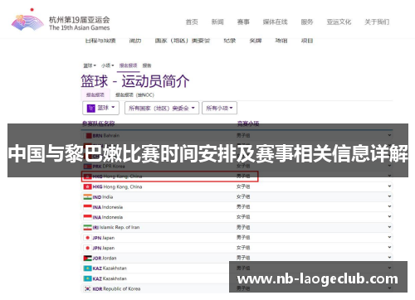Viewport: 415px width, 300px height.
Task: Switch to the 报名报项 (按NOC) tab
Action: pyautogui.click(x=134, y=95)
